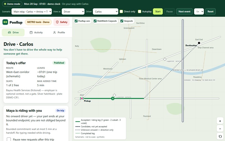Click the Pause button
The image size is (225, 141).
pyautogui.click(x=169, y=11)
